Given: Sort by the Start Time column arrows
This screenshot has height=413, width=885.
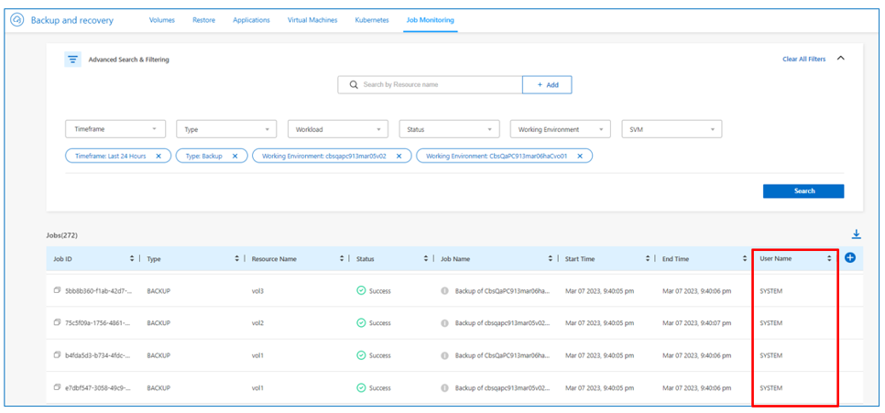Looking at the screenshot, I should pyautogui.click(x=648, y=259).
